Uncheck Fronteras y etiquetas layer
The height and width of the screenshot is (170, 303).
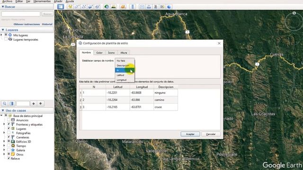9,124
